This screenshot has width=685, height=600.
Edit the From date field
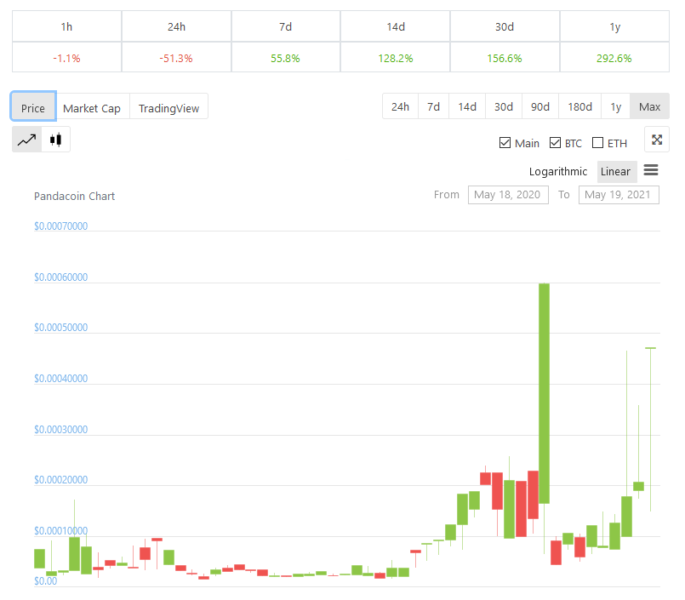508,194
